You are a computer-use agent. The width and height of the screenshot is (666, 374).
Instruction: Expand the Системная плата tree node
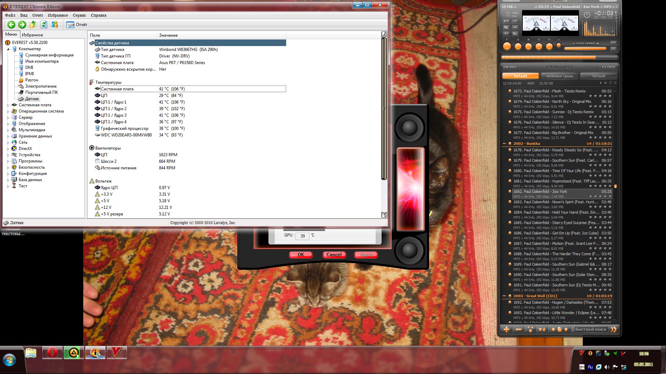click(8, 105)
